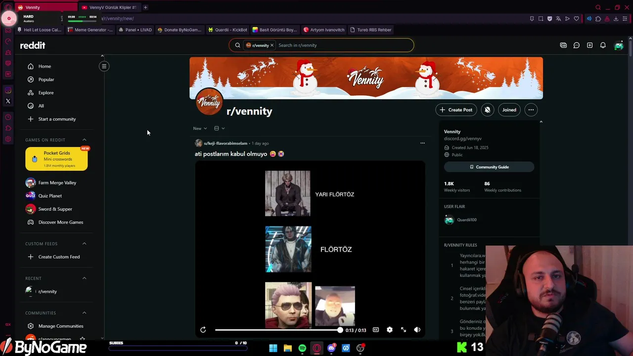Open browser extensions puzzle icon
Viewport: 633px width, 356px height.
(x=598, y=19)
